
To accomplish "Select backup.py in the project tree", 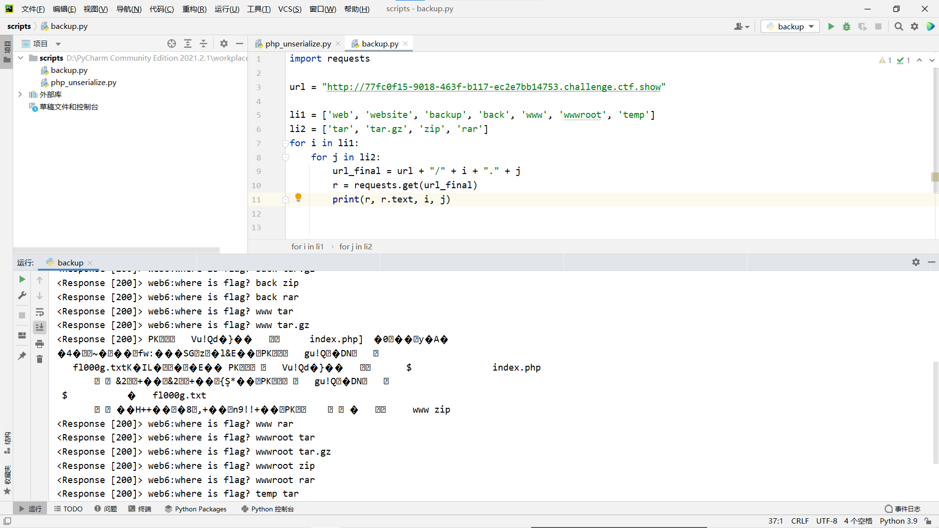I will click(x=69, y=70).
